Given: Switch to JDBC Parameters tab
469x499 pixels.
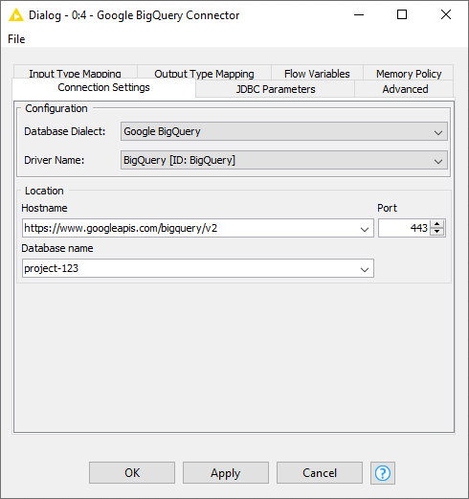Looking at the screenshot, I should click(276, 89).
